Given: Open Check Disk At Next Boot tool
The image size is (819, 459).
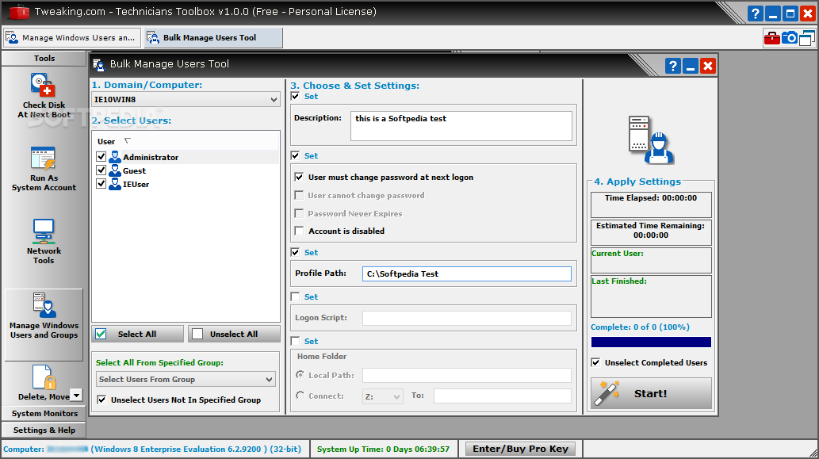Looking at the screenshot, I should click(44, 96).
